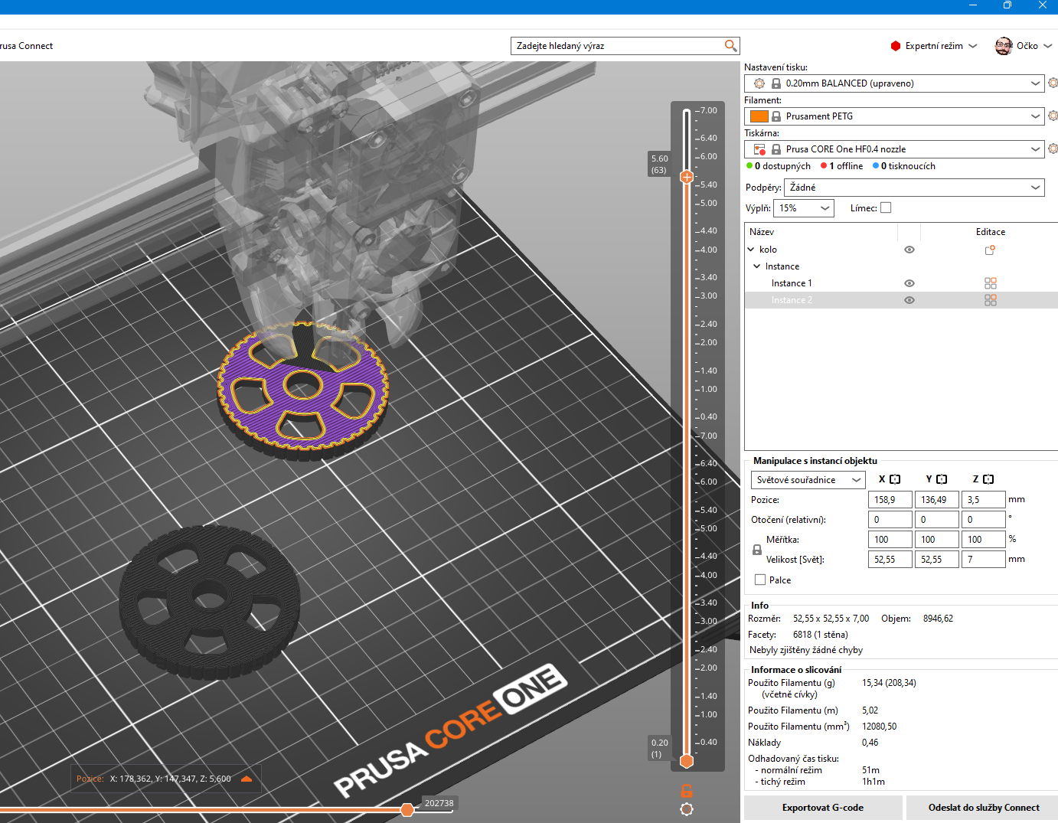Image resolution: width=1058 pixels, height=823 pixels.
Task: Click the edit icon for the kolo object
Action: click(x=990, y=250)
